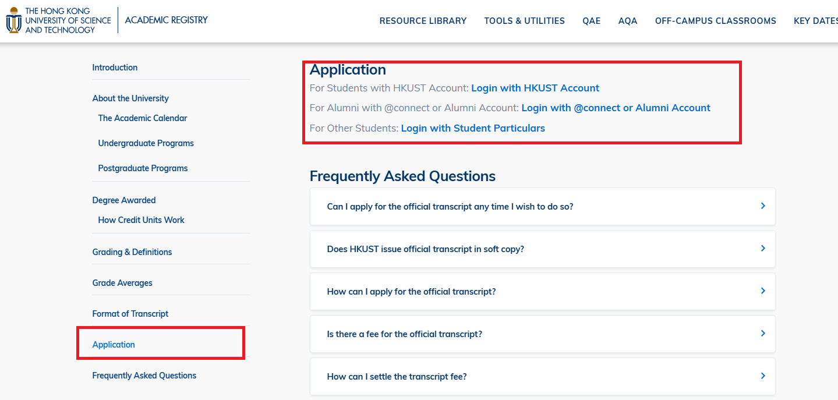The image size is (838, 400).
Task: Open Undergraduate Programs sidebar link
Action: (x=146, y=143)
